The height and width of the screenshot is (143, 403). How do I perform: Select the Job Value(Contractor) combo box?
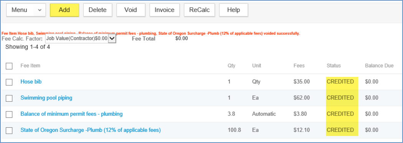point(81,39)
